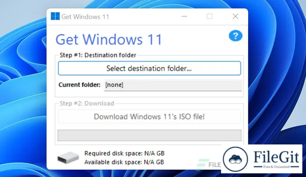The image size is (306, 177).
Task: Click the download progress bar
Action: coord(149,135)
